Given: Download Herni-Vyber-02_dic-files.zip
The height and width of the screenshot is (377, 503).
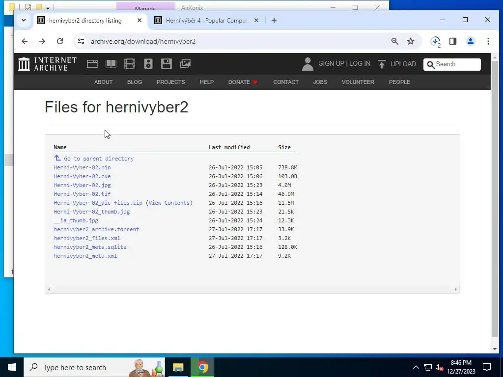Looking at the screenshot, I should coord(98,203).
